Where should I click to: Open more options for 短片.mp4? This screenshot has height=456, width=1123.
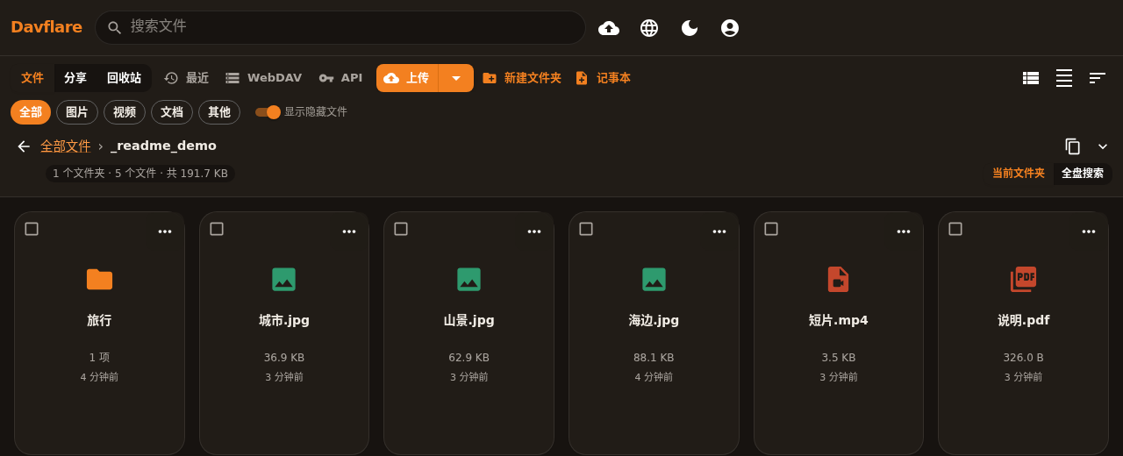[x=904, y=232]
